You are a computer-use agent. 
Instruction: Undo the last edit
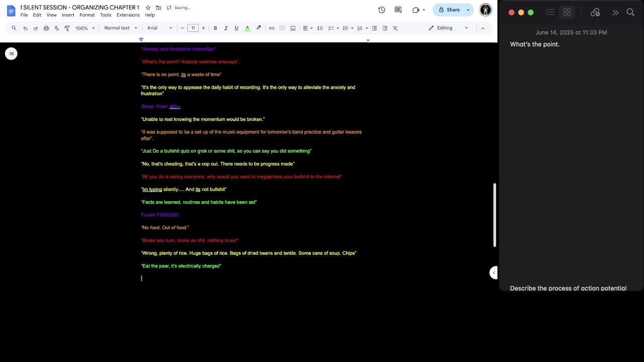coord(25,28)
